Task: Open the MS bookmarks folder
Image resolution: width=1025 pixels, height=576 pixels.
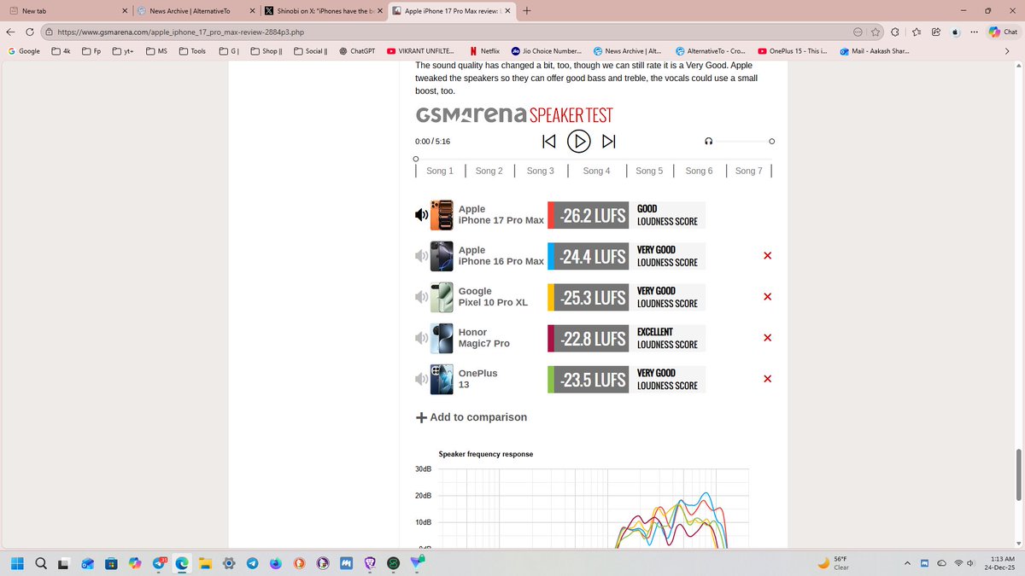Action: (x=156, y=51)
